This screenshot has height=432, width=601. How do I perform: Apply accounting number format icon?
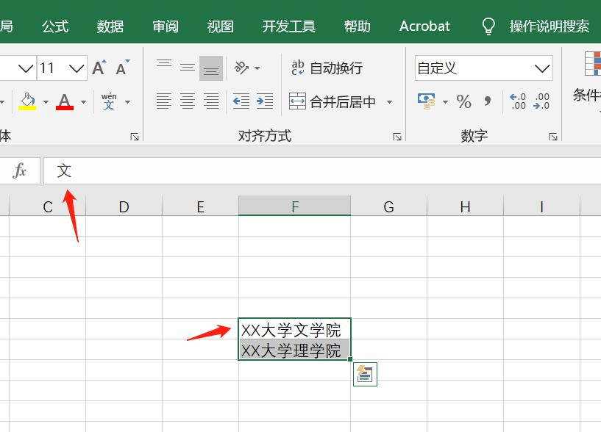426,101
